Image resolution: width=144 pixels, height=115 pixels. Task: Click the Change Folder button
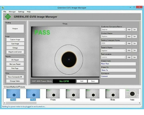pyautogui.click(x=15, y=81)
